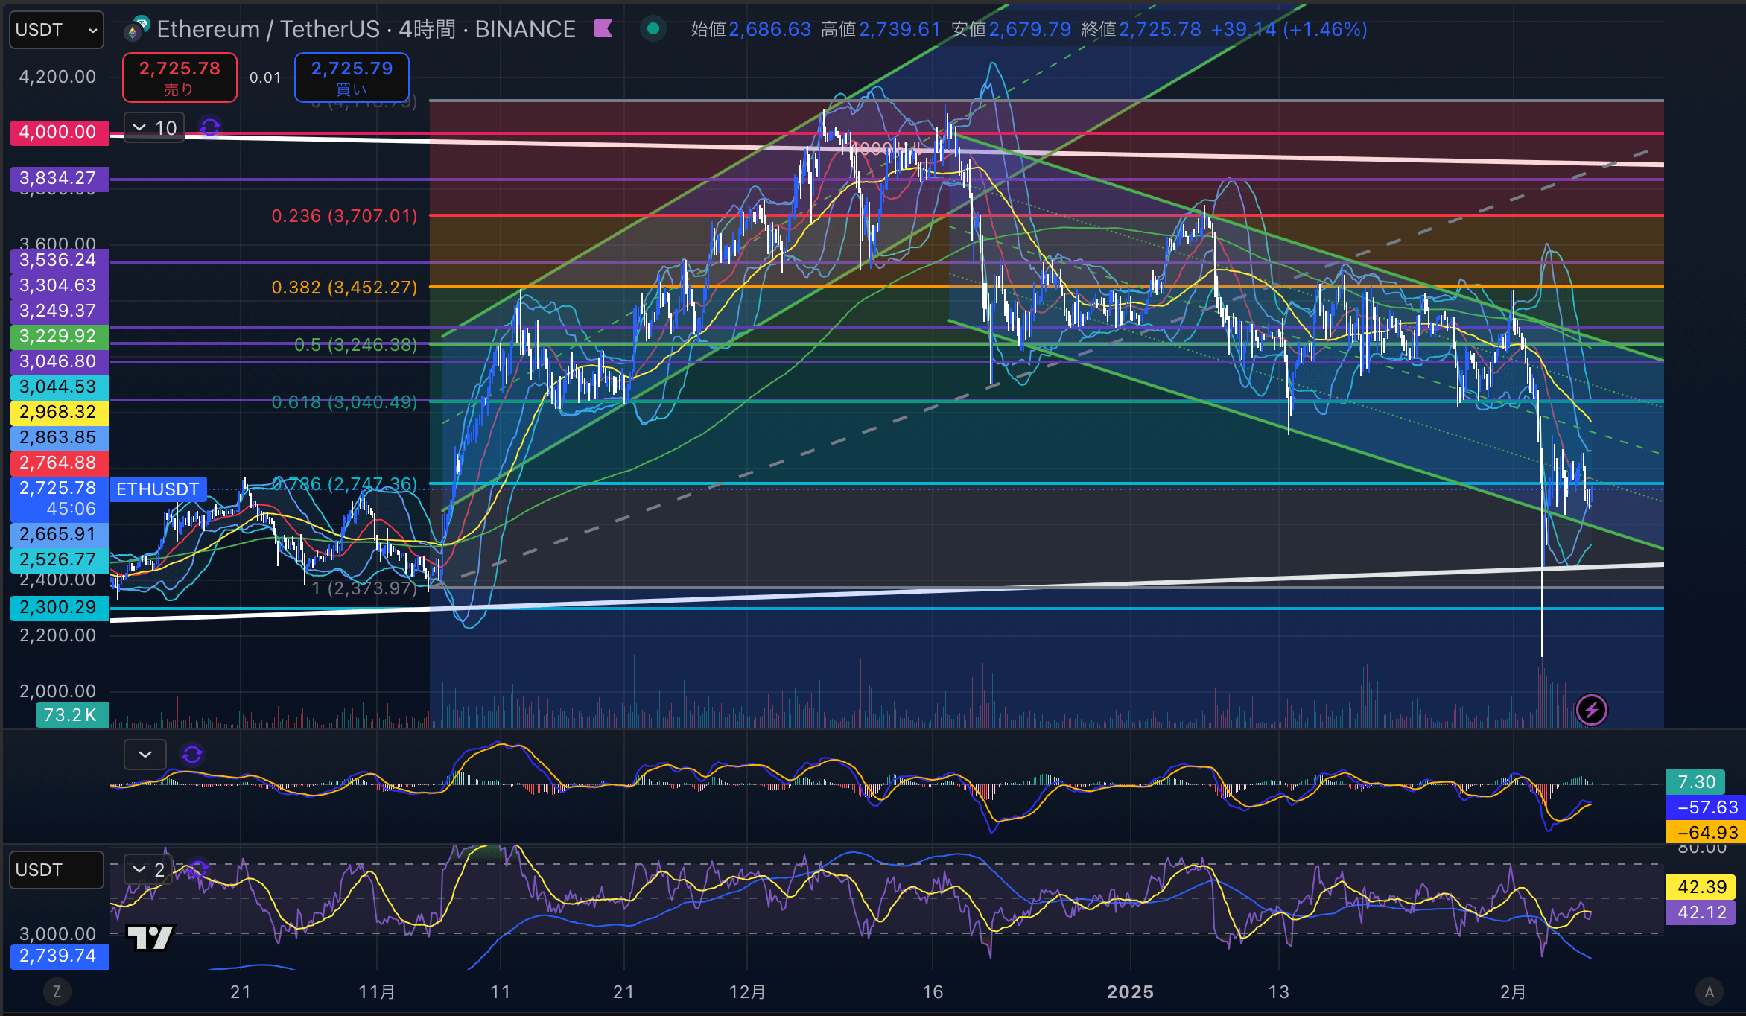Click the RSI pane purple refresh icon
The height and width of the screenshot is (1016, 1746).
[198, 869]
